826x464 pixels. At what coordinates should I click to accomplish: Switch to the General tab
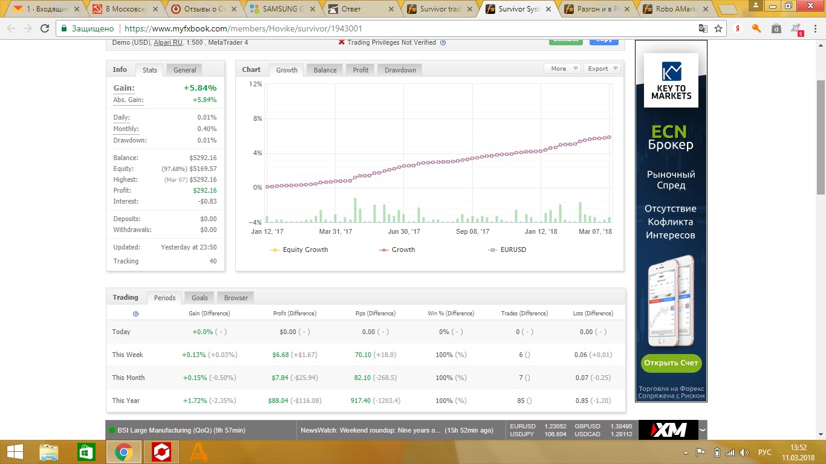pyautogui.click(x=184, y=70)
